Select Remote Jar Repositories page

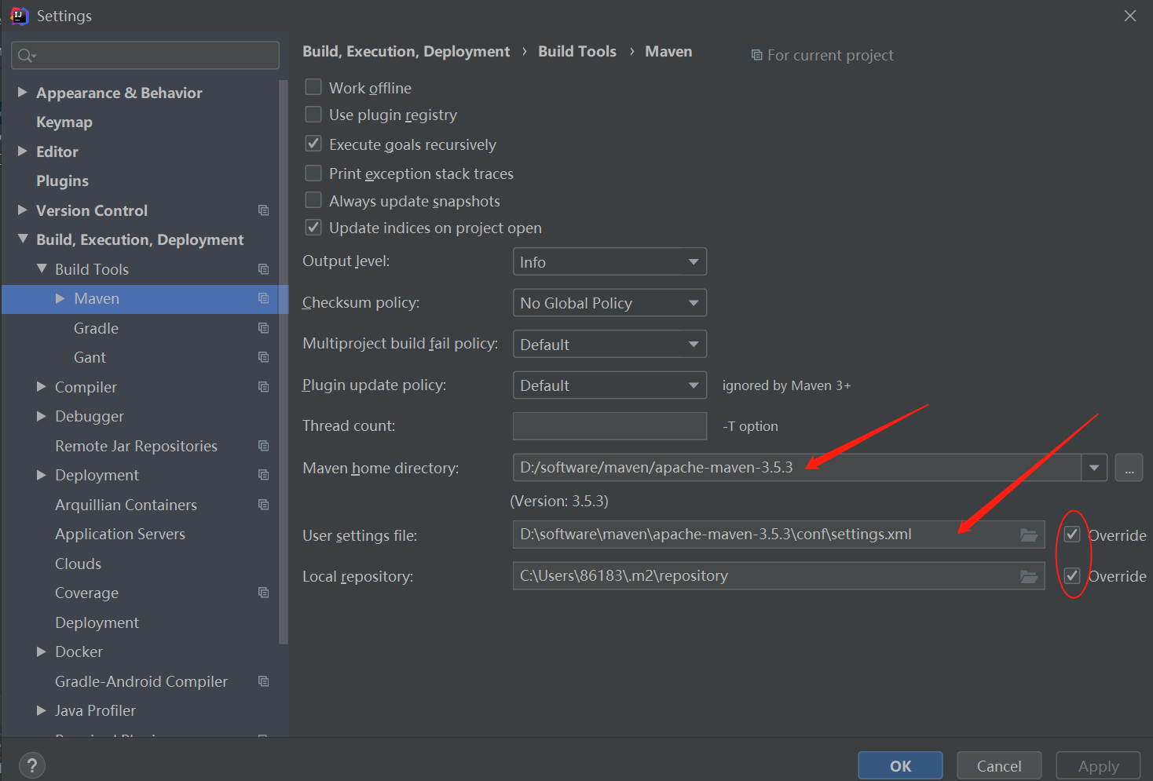click(136, 446)
